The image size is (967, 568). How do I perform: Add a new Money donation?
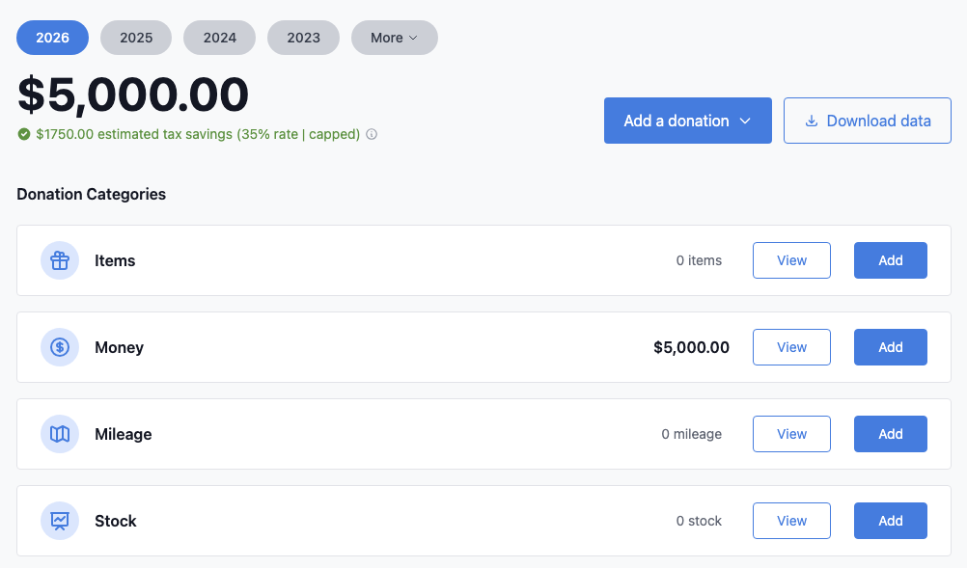[x=890, y=347]
